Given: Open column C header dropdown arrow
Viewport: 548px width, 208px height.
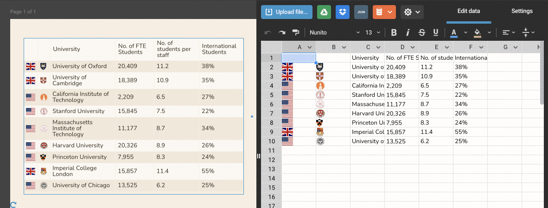Looking at the screenshot, I should click(x=378, y=47).
